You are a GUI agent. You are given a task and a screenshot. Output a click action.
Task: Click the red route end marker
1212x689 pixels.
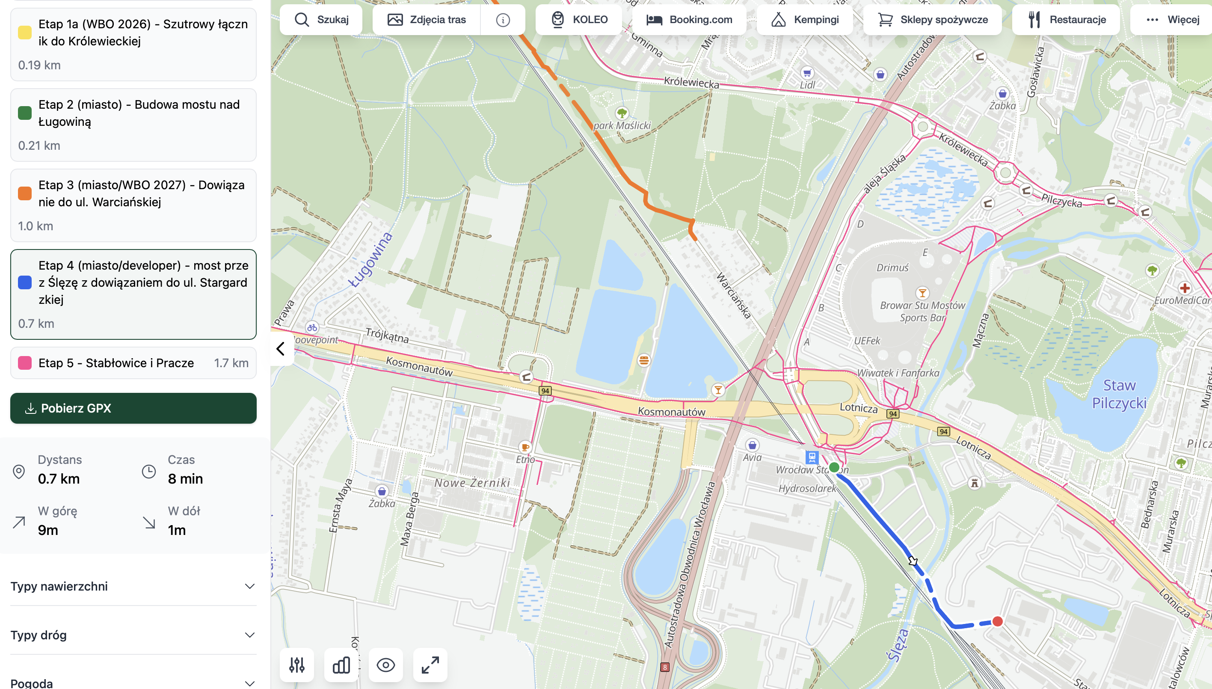pos(997,621)
